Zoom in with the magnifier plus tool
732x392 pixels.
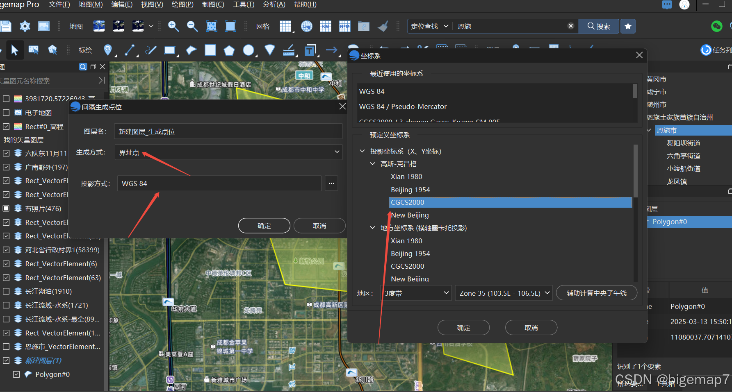click(x=173, y=26)
